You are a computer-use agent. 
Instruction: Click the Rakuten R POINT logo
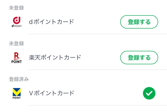click(x=17, y=58)
